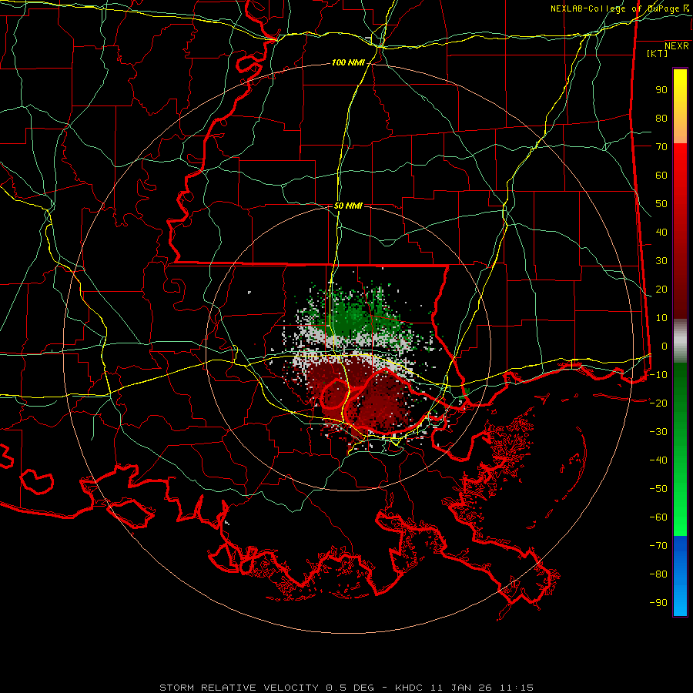Pick the bright green segment near -60

tap(680, 513)
